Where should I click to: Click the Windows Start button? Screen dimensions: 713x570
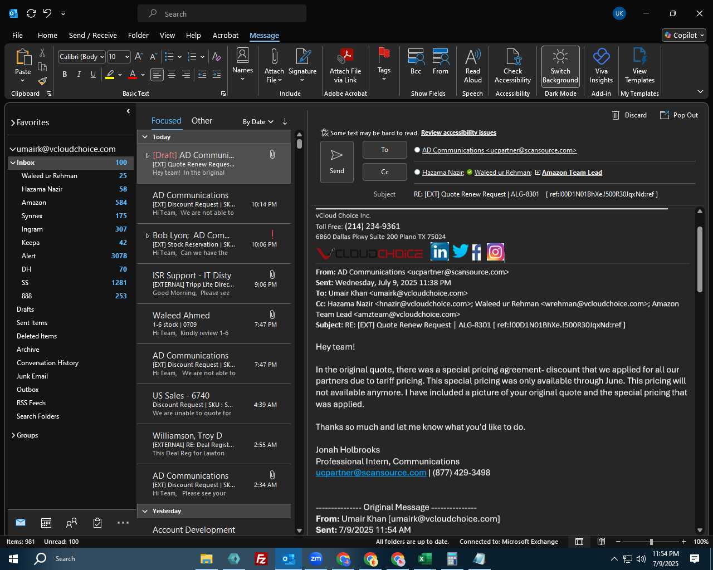13,559
